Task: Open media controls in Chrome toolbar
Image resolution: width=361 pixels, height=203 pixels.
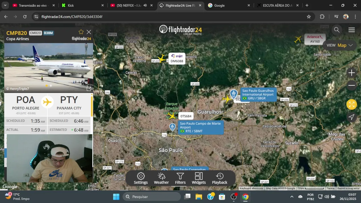Action: (x=336, y=17)
